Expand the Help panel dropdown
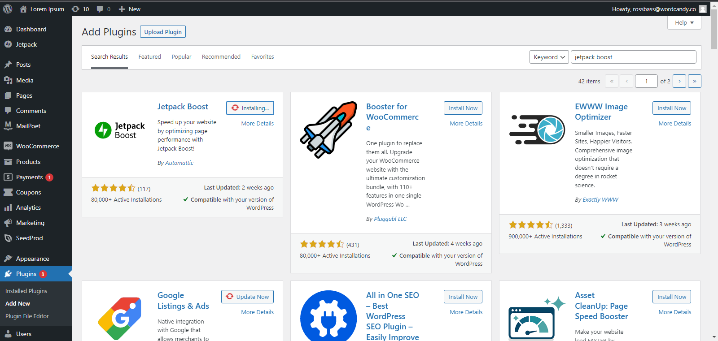Image resolution: width=718 pixels, height=341 pixels. pyautogui.click(x=684, y=22)
